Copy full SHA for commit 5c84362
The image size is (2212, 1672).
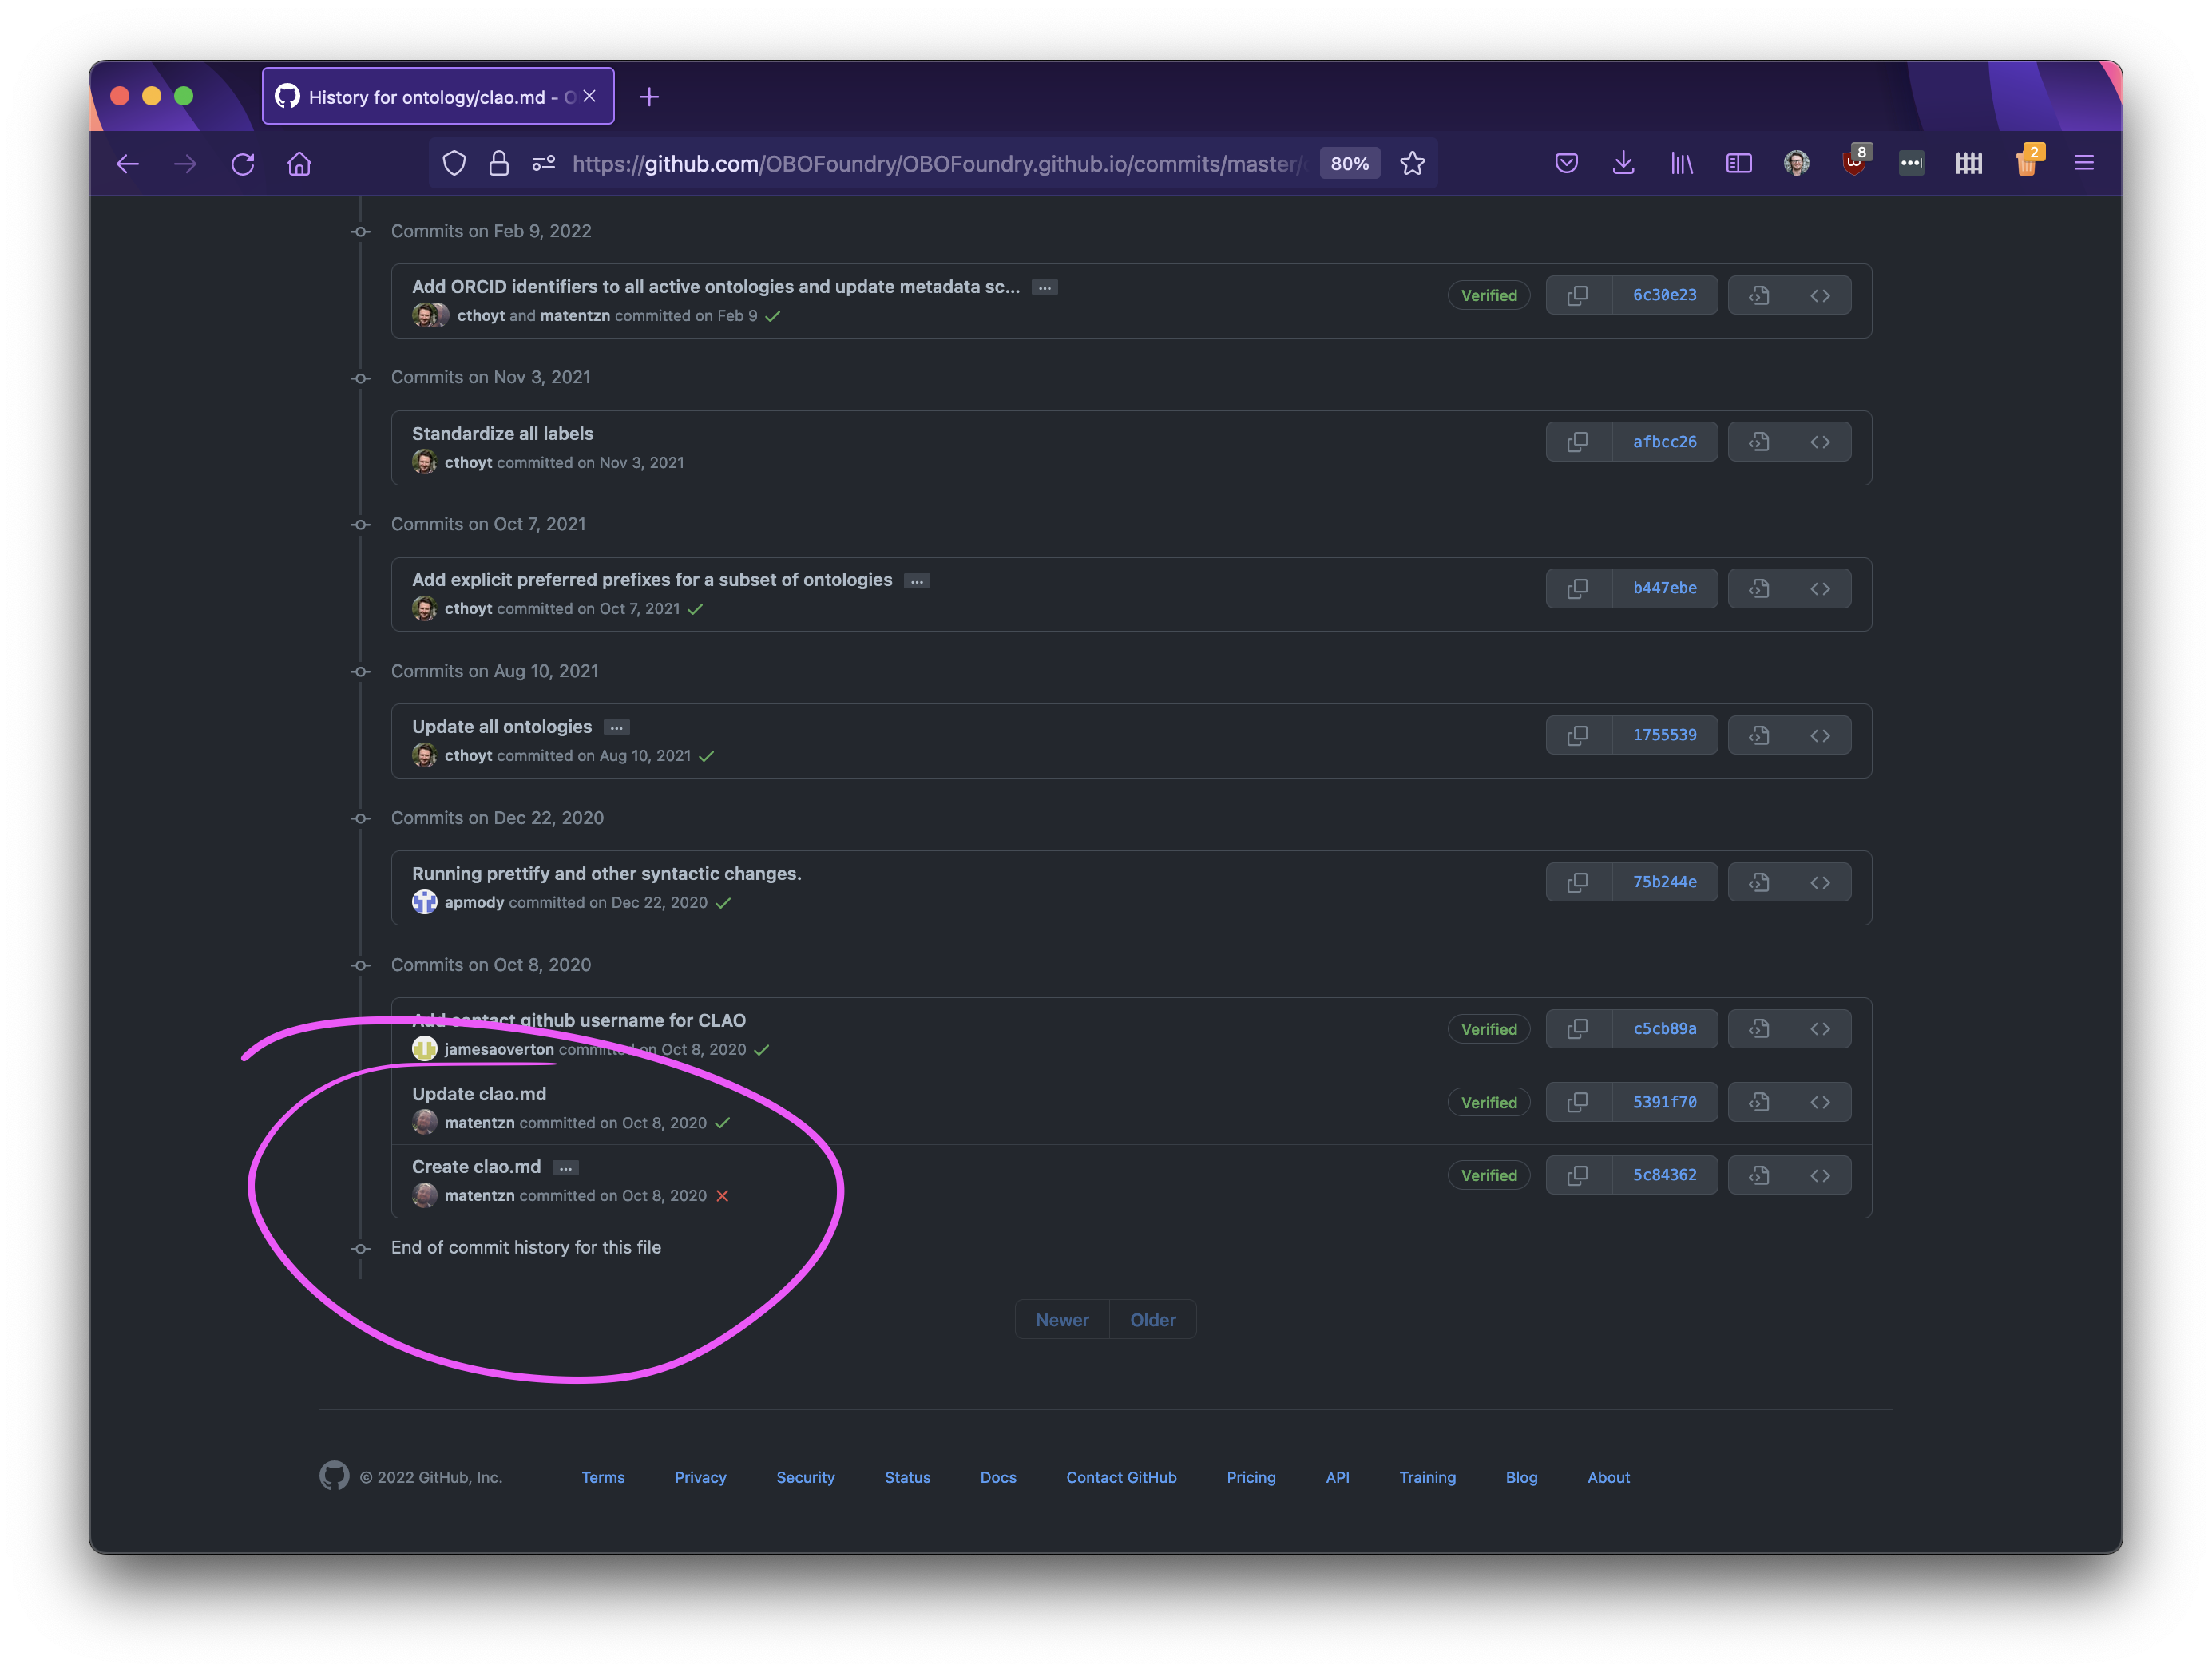[1578, 1175]
